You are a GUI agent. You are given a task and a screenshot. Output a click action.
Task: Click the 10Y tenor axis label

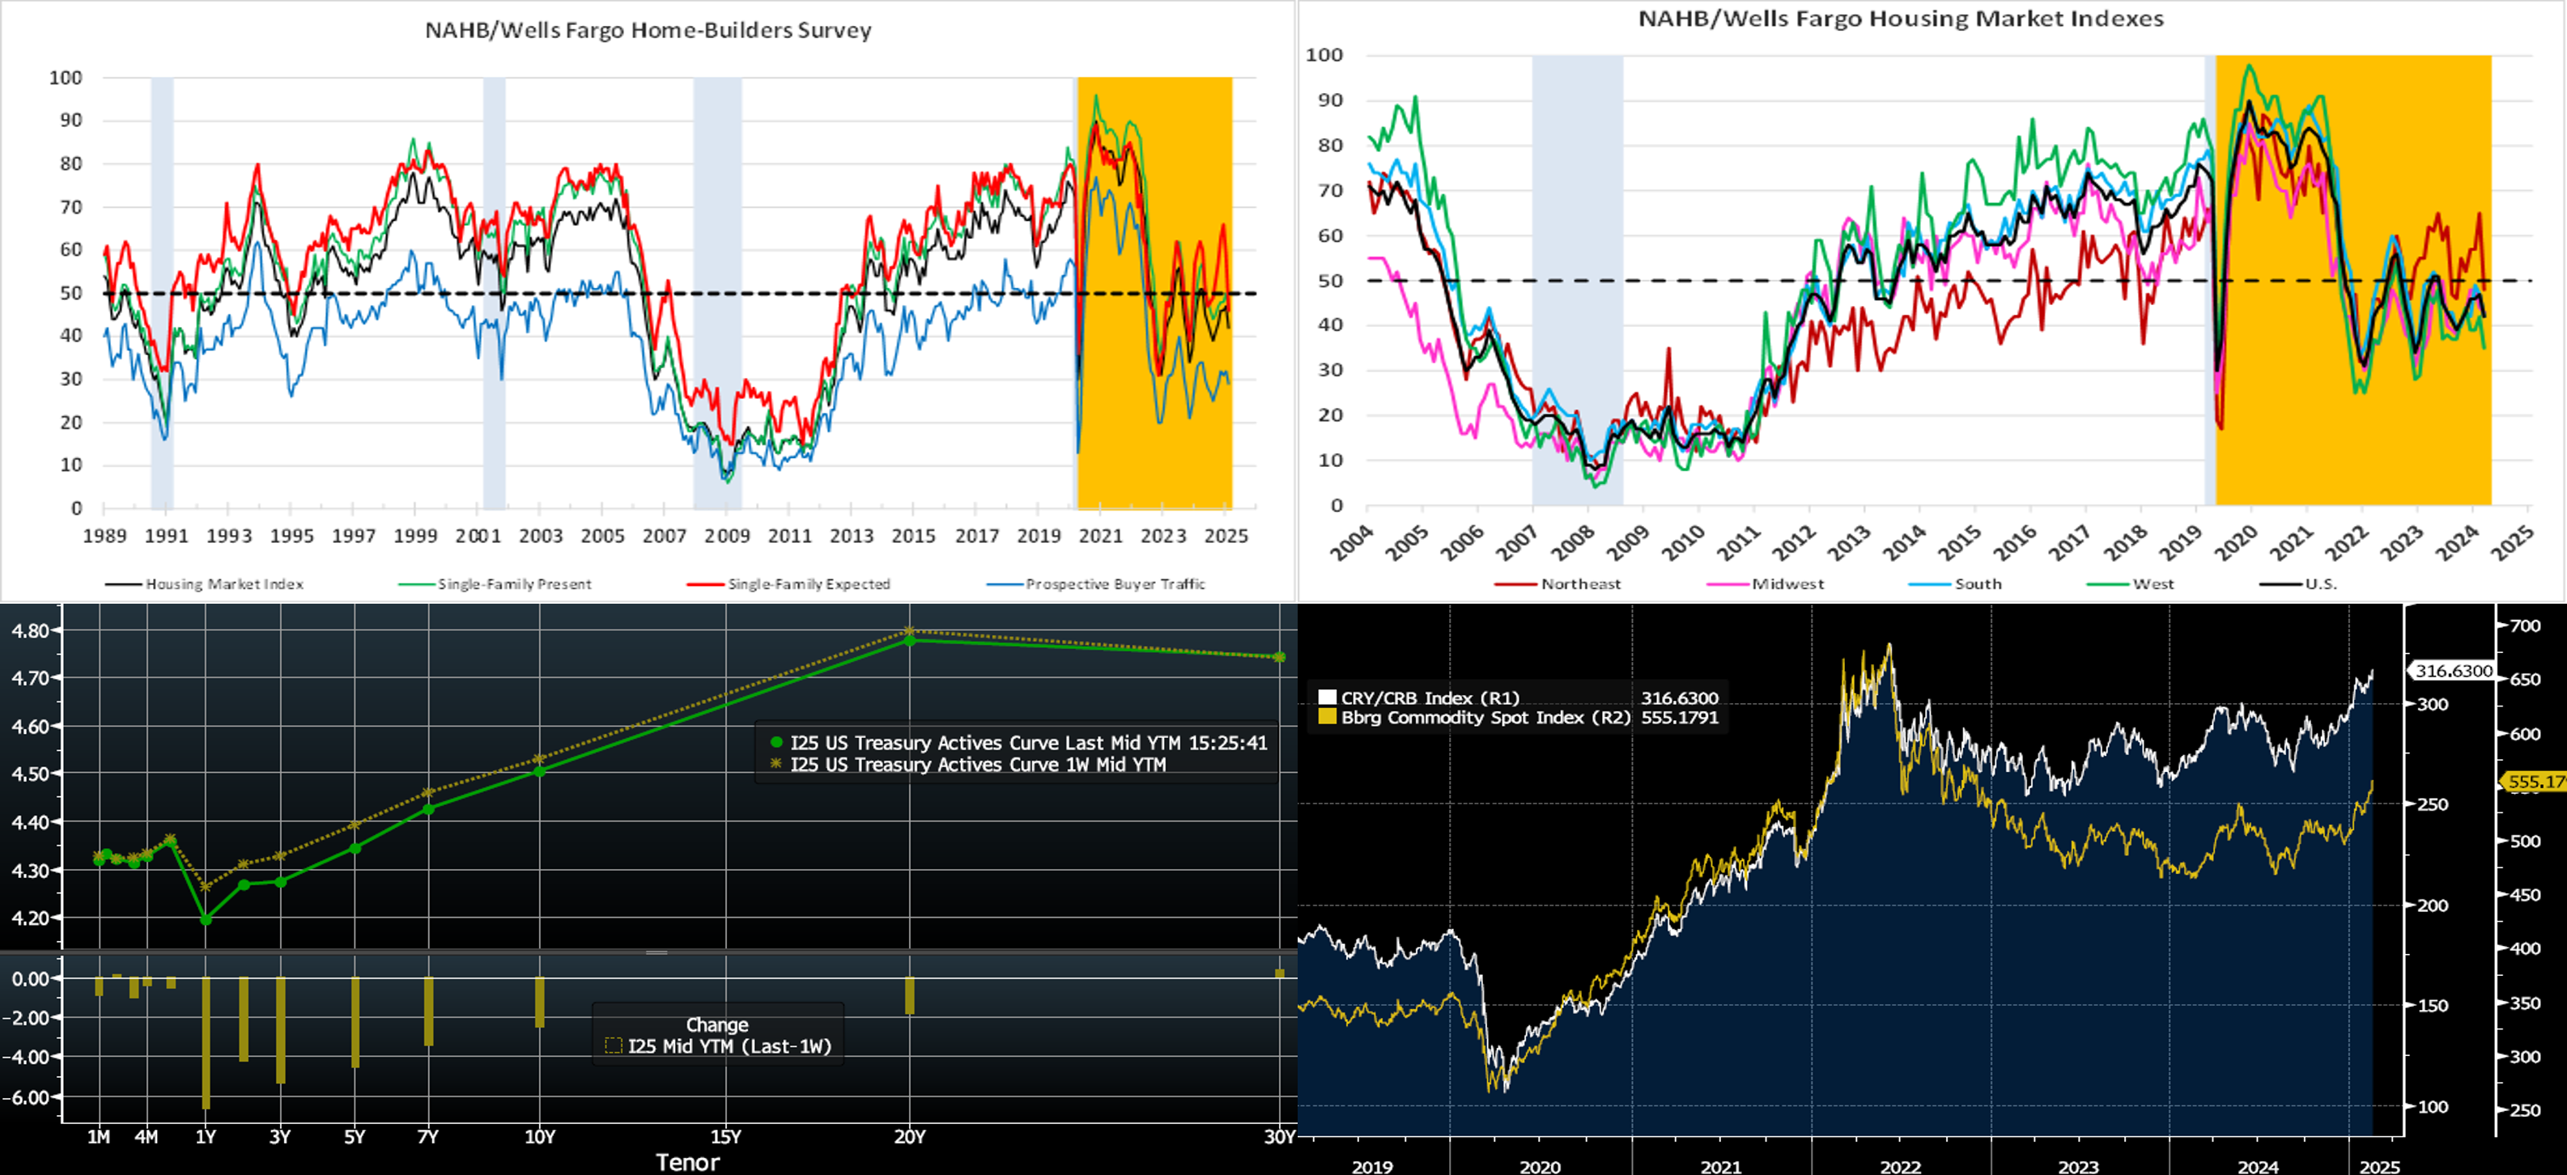tap(539, 1137)
